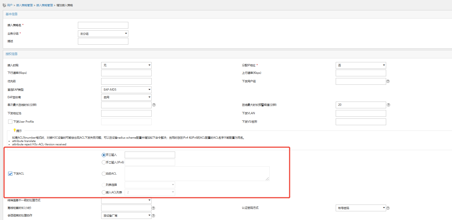Choose the 接入ACL列表 radio option
Image resolution: width=452 pixels, height=220 pixels.
click(x=104, y=192)
